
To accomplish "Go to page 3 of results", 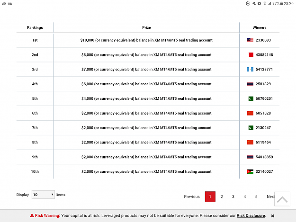I will (233, 196).
